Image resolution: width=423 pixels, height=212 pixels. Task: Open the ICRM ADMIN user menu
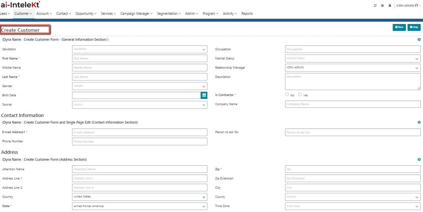408,6
